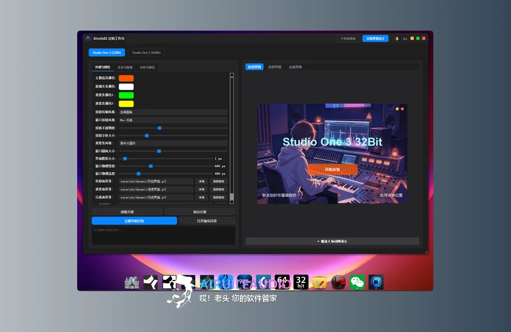Viewport: 511px width, 332px height.
Task: Play the entrance animation demo button
Action: [332, 242]
